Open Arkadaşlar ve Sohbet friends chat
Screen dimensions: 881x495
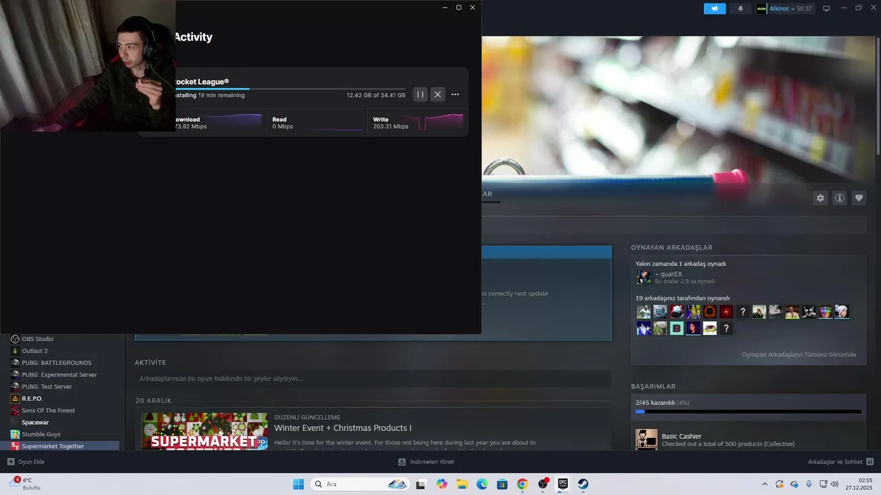pos(840,462)
